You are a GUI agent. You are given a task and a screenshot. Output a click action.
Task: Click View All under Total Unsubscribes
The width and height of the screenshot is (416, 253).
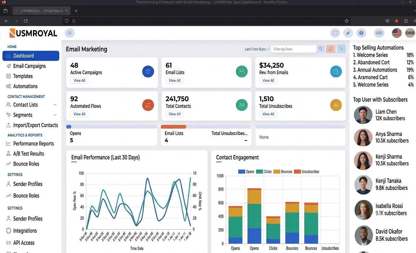(x=268, y=114)
